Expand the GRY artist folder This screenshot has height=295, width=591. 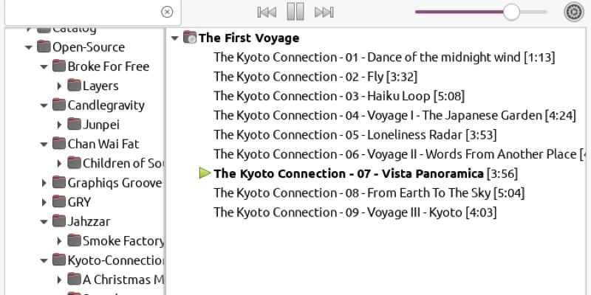click(44, 201)
